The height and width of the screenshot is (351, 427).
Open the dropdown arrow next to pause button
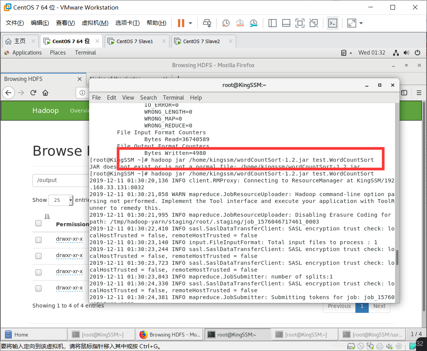coord(190,23)
